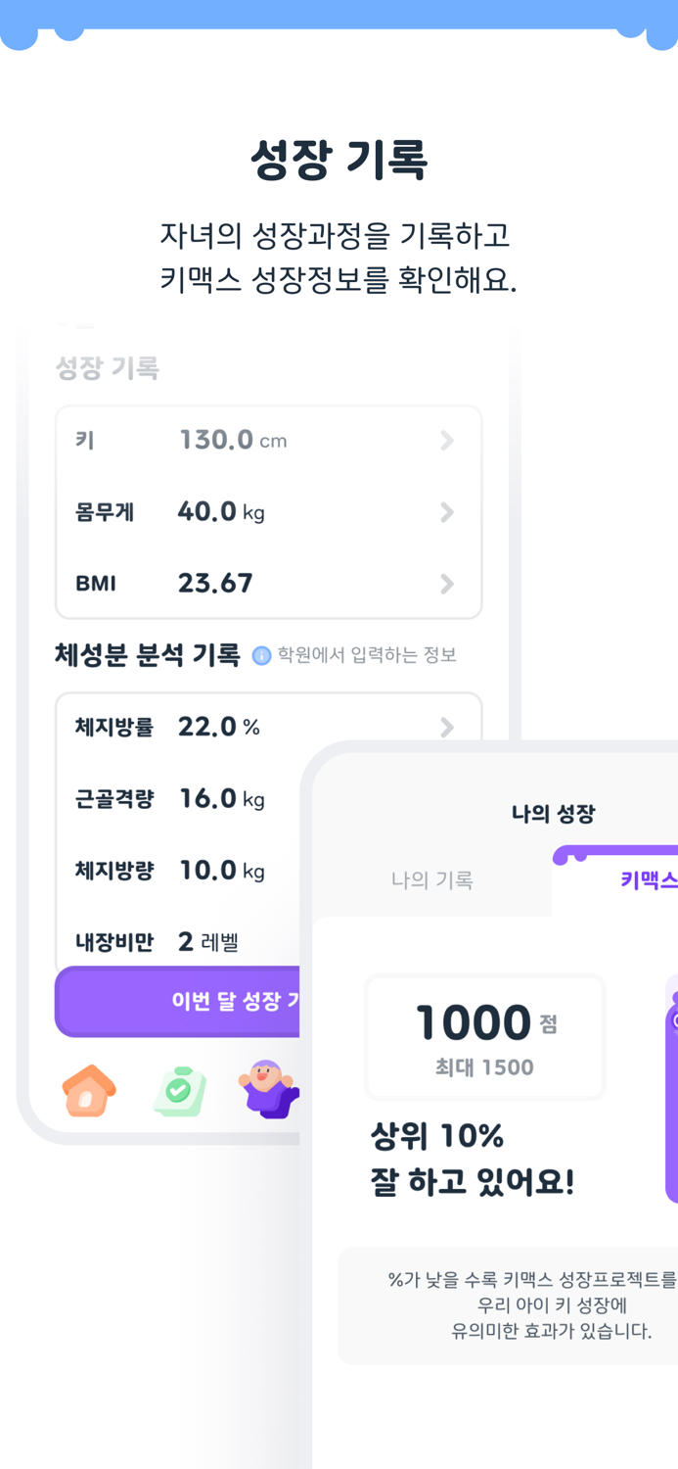The width and height of the screenshot is (678, 1469).
Task: Open the 최대 1500 score limit note
Action: tap(484, 1067)
